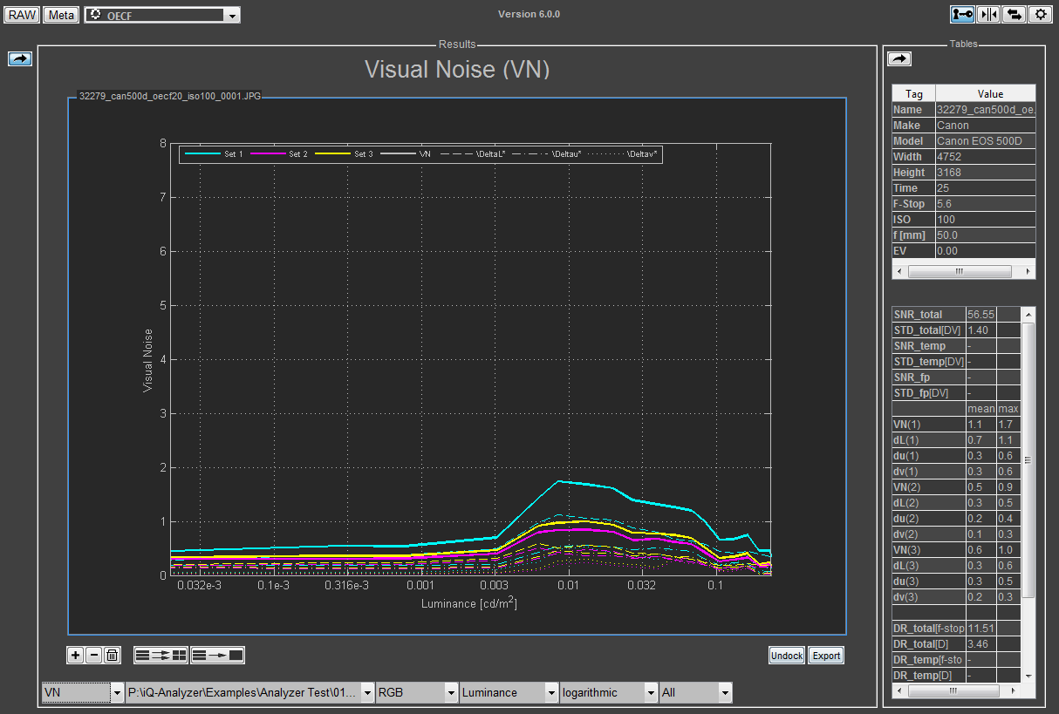Click the arrow icon in Tables panel
Screen dimensions: 1059x714
click(898, 58)
